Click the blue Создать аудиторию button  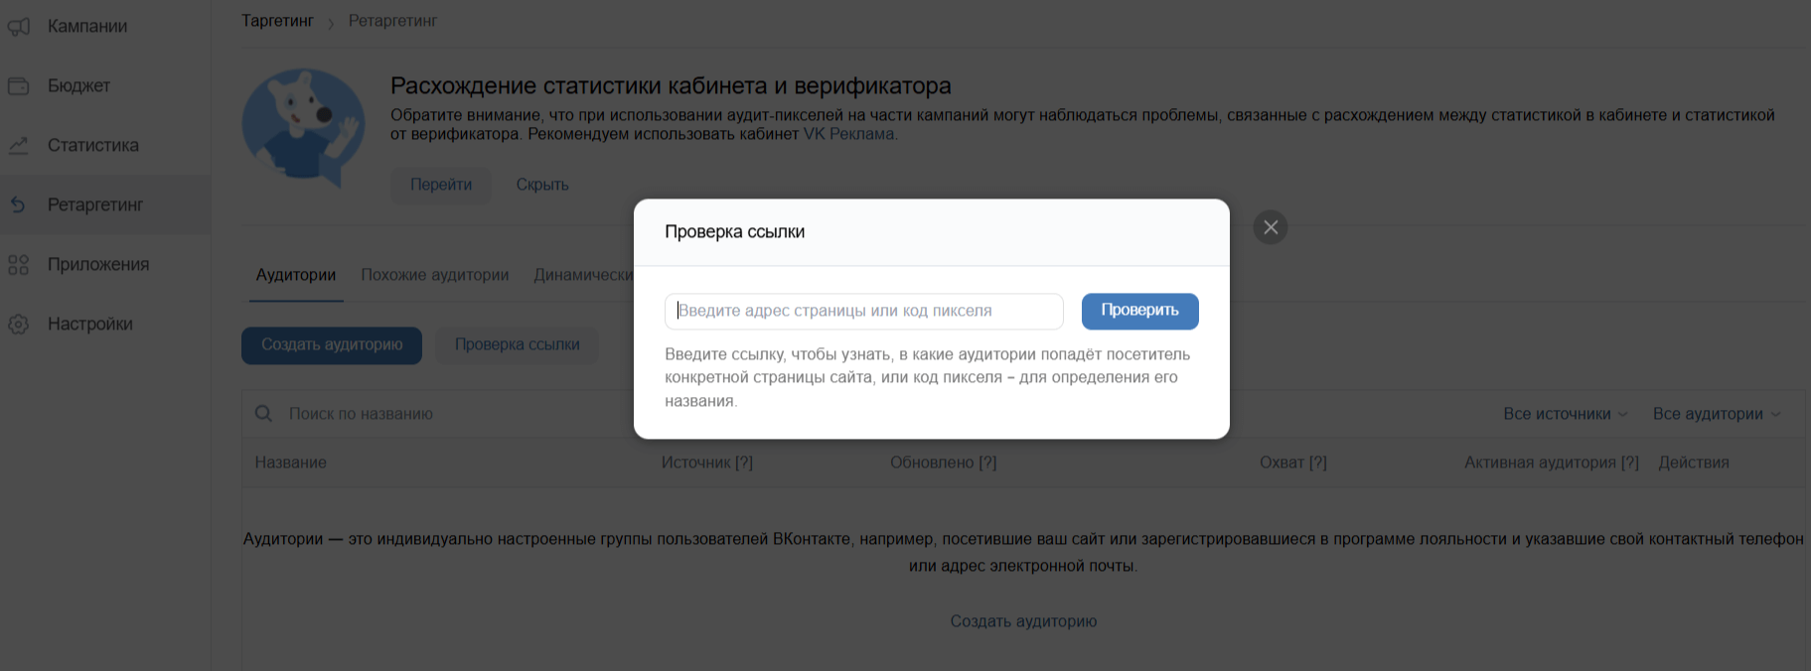[332, 344]
